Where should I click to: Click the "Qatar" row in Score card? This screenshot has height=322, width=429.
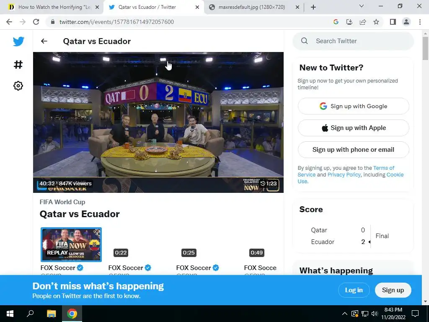tap(339, 230)
